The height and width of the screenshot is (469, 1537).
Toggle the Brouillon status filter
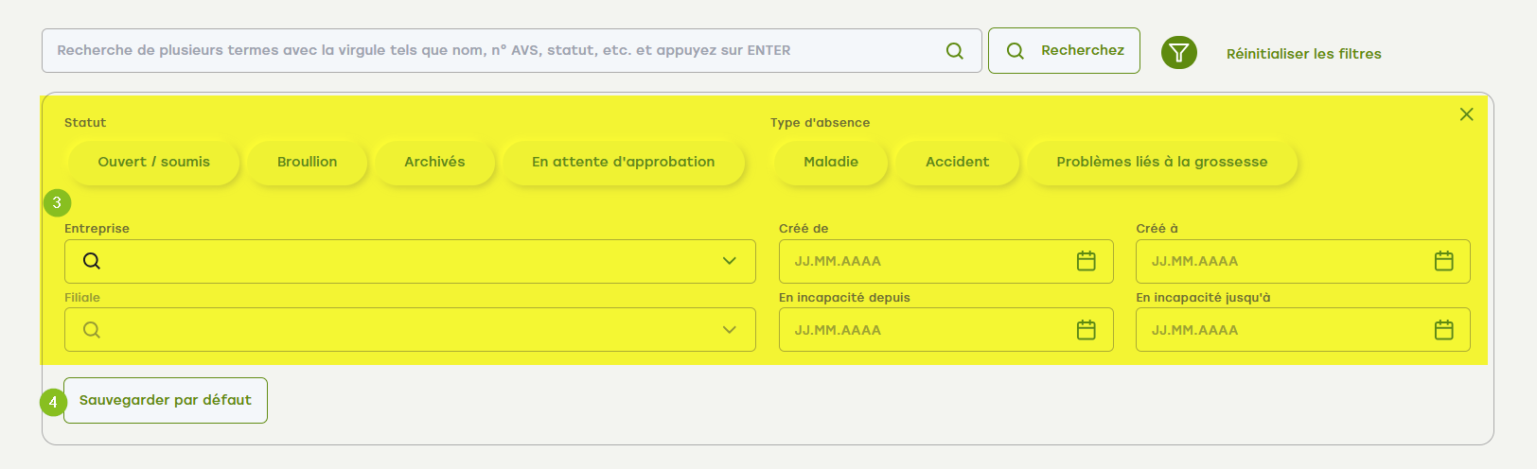click(x=307, y=162)
